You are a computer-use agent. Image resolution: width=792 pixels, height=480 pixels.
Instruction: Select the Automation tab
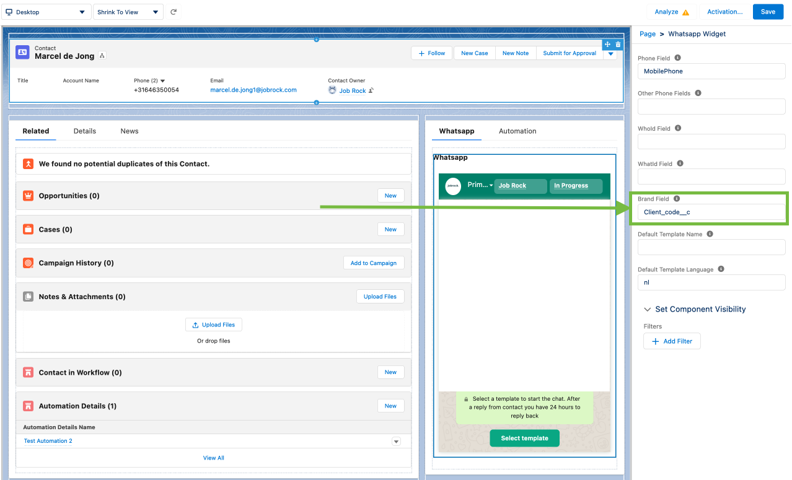pyautogui.click(x=517, y=131)
